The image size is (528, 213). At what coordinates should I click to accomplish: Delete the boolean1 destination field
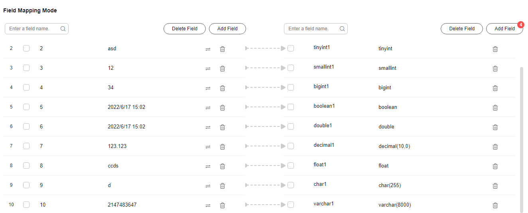[x=495, y=108]
